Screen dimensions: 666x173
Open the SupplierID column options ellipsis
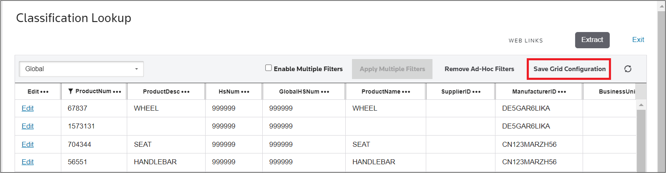coord(477,92)
